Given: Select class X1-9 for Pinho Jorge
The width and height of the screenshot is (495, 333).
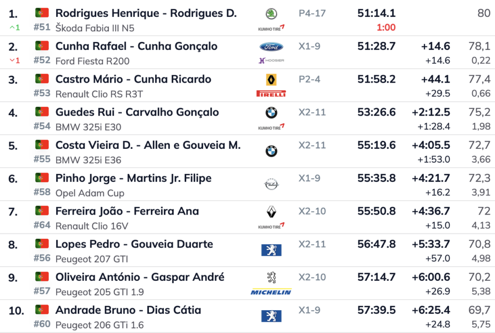Looking at the screenshot, I should [309, 178].
